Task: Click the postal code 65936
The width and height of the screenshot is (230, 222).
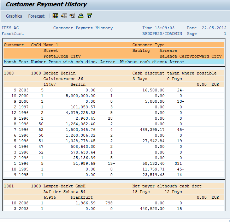Action: tap(49, 198)
